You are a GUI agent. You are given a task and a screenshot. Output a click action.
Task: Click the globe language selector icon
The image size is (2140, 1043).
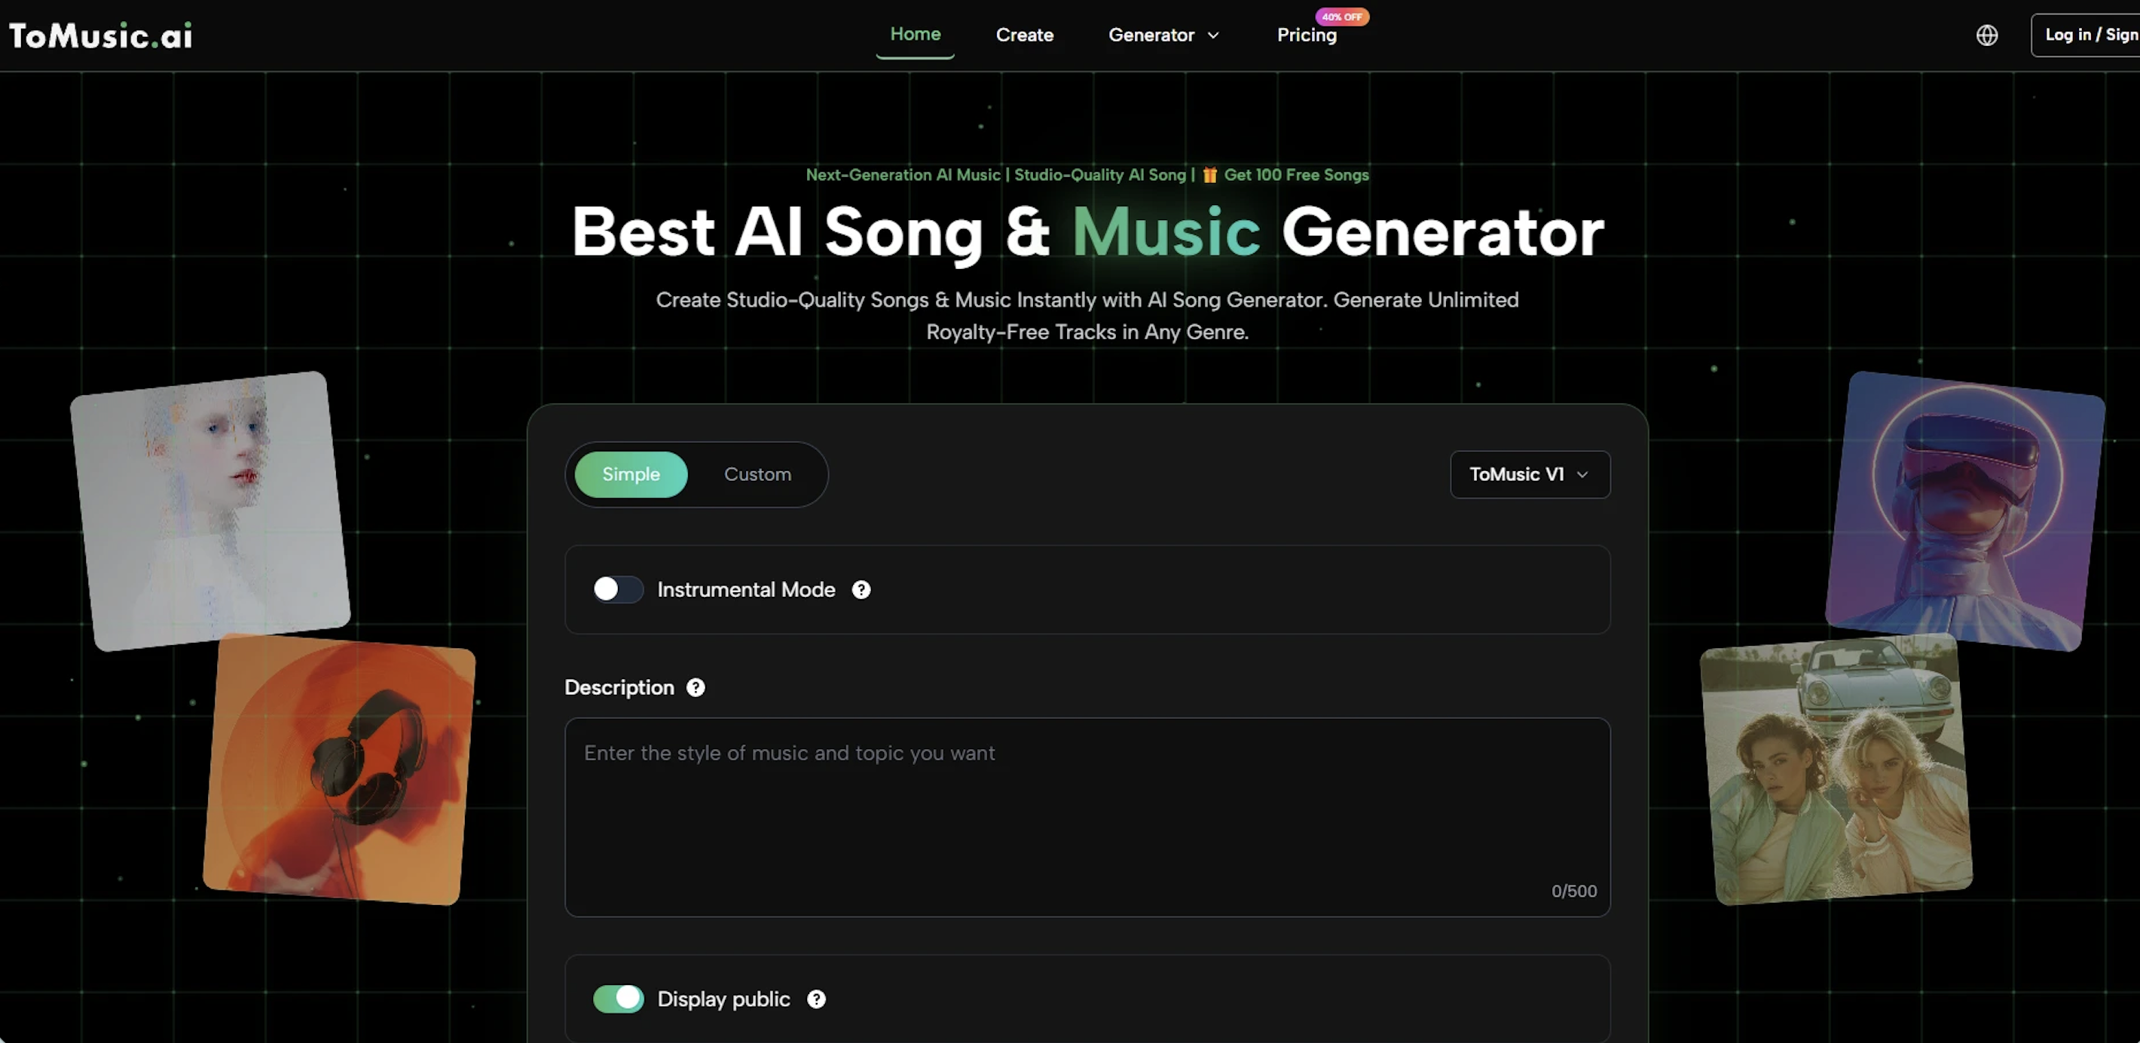(x=1986, y=35)
